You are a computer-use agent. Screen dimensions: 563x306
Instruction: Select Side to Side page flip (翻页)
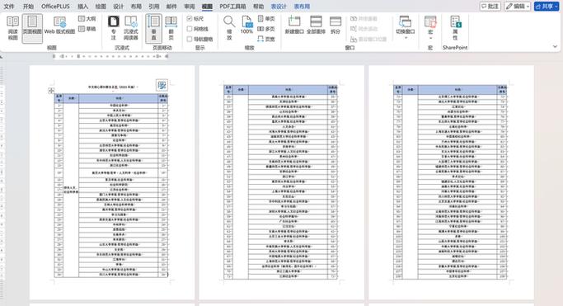(x=171, y=28)
